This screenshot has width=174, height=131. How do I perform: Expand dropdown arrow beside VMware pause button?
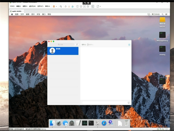(x=56, y=6)
